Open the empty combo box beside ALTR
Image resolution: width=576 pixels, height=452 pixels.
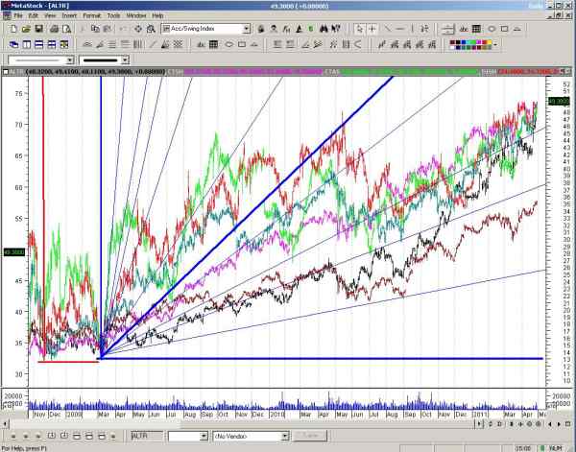[188, 436]
